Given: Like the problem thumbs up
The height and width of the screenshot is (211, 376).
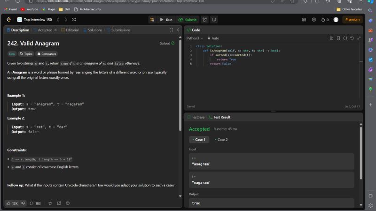Looking at the screenshot, I should (12, 203).
